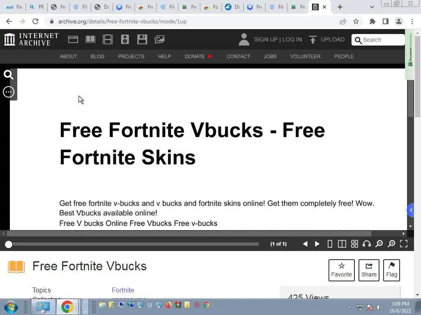Image resolution: width=421 pixels, height=315 pixels.
Task: Open the Web (Wayback) media icon
Action: click(x=73, y=39)
